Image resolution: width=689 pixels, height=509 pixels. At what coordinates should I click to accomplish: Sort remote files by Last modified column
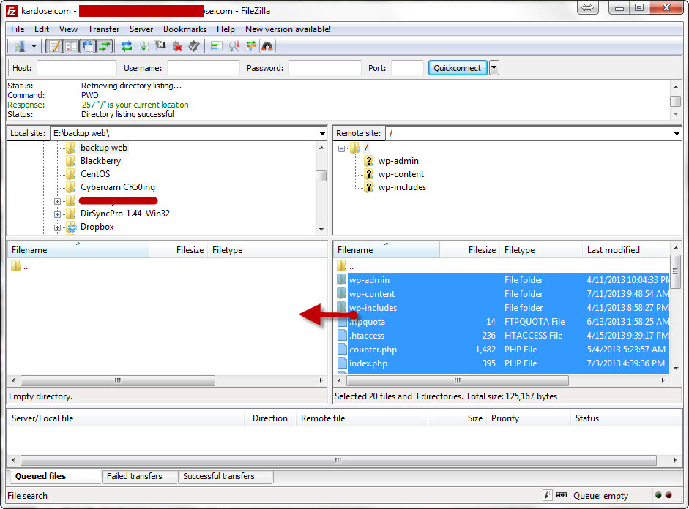[x=626, y=250]
